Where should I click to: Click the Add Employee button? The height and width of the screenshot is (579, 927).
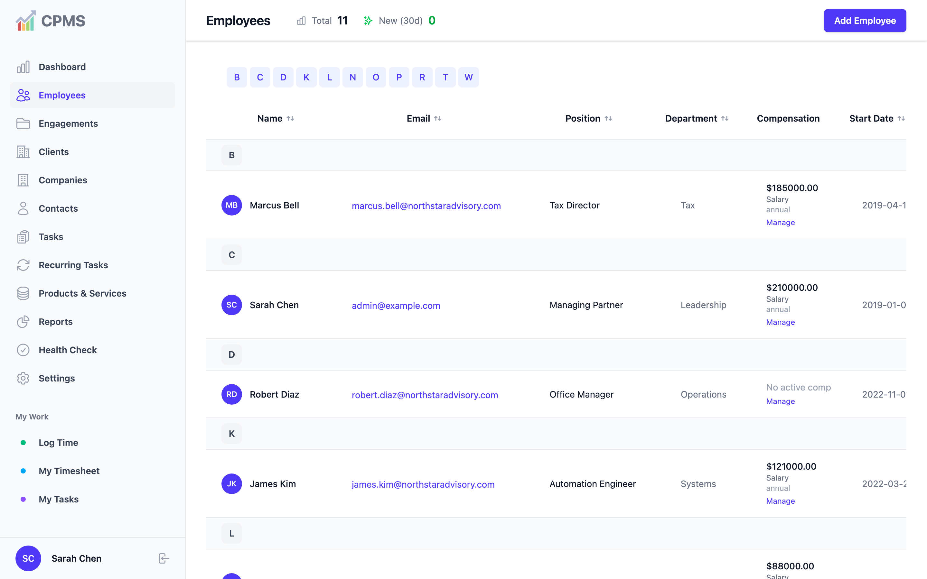point(865,21)
